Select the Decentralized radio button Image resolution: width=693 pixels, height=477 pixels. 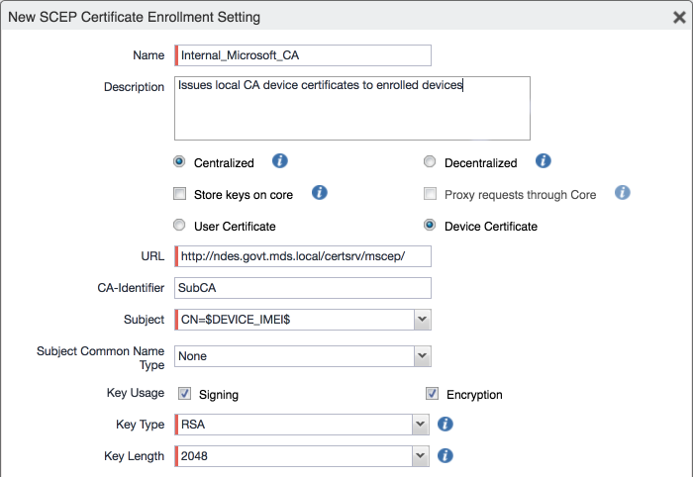tap(430, 161)
